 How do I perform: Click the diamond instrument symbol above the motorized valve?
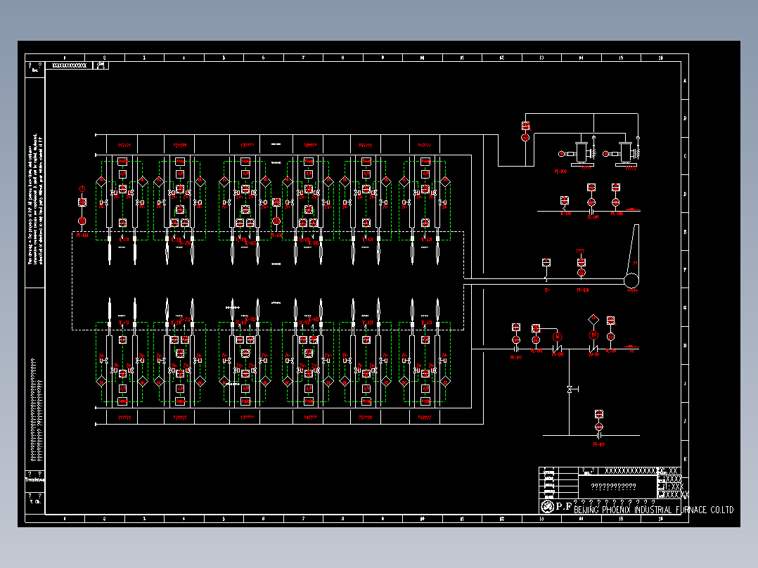pos(593,320)
